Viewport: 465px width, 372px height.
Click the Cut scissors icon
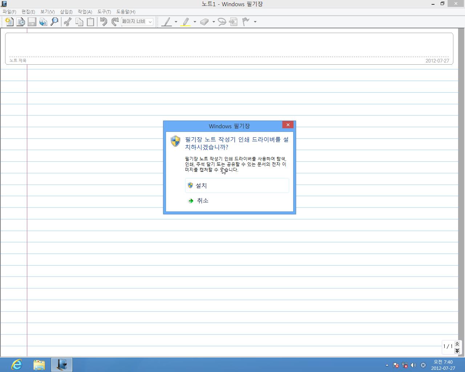pyautogui.click(x=68, y=22)
